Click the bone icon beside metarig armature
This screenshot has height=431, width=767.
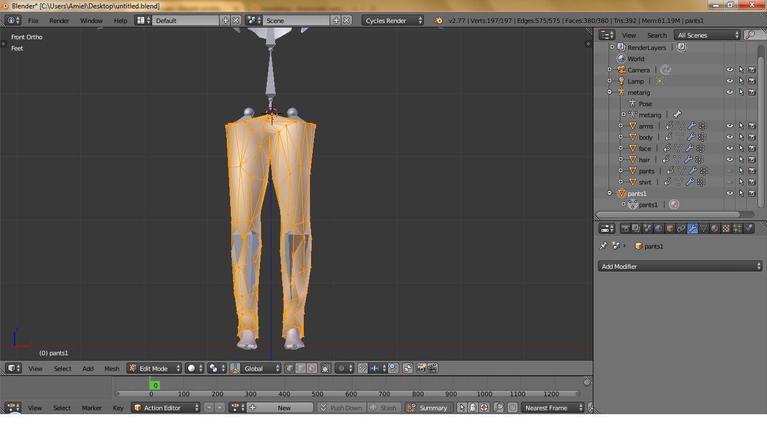(677, 114)
